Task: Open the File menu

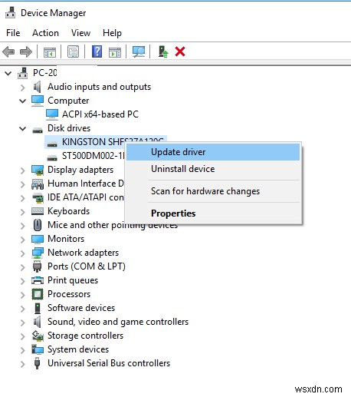Action: (x=13, y=33)
